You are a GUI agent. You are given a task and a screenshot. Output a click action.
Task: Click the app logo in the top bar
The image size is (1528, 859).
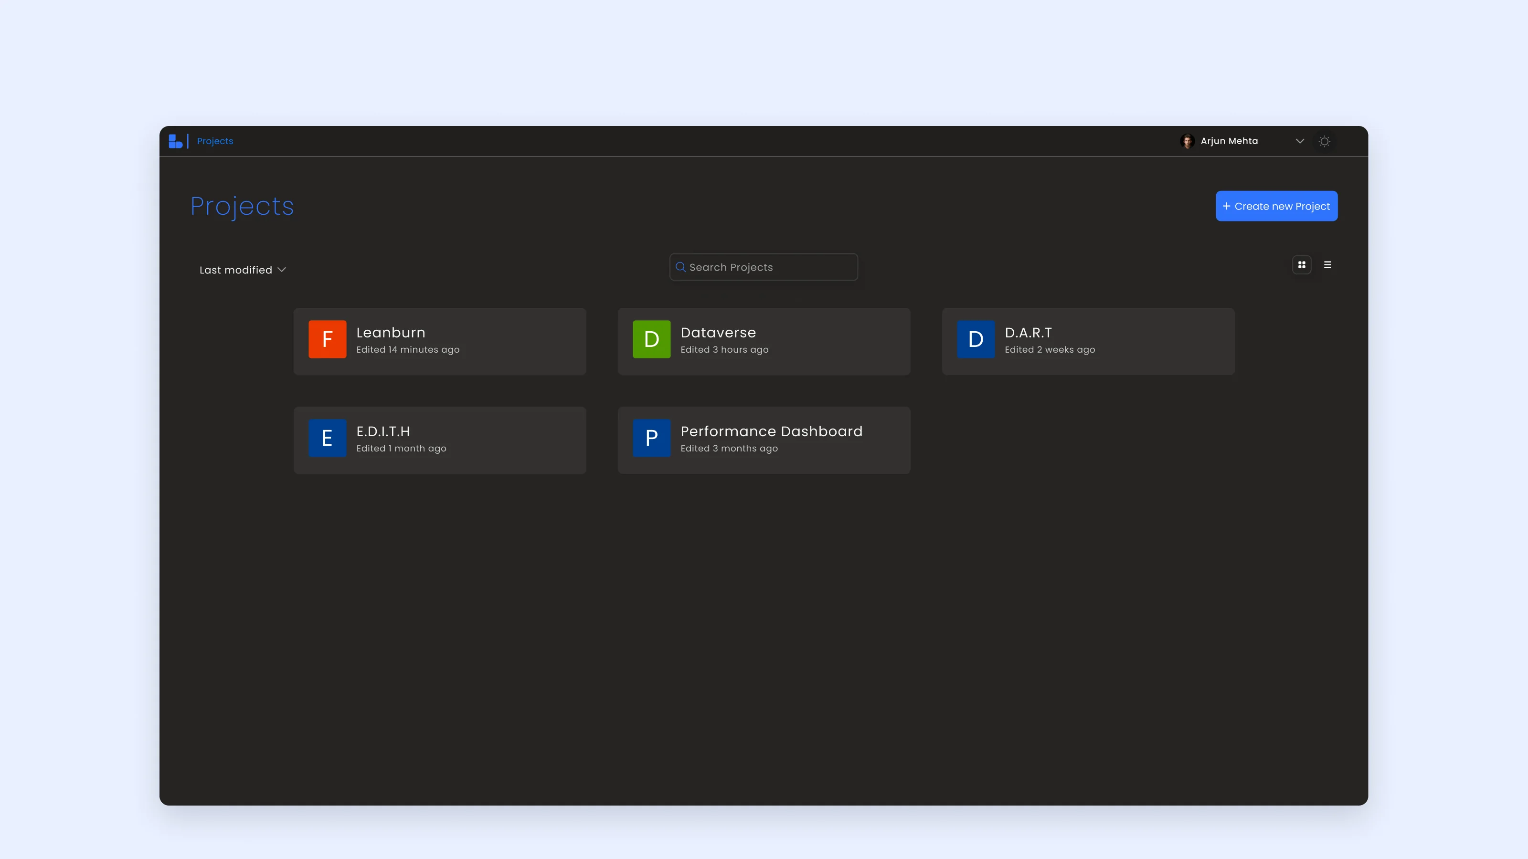[176, 141]
